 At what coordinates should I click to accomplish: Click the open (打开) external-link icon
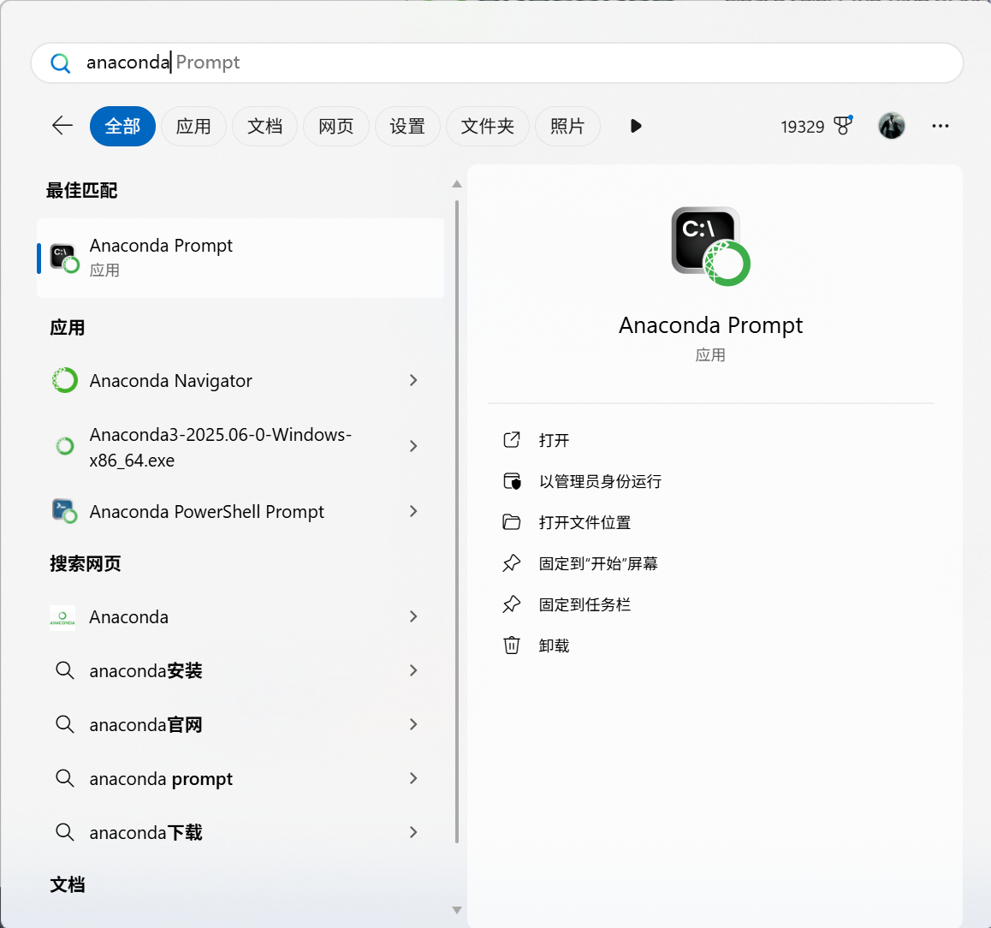pyautogui.click(x=511, y=440)
